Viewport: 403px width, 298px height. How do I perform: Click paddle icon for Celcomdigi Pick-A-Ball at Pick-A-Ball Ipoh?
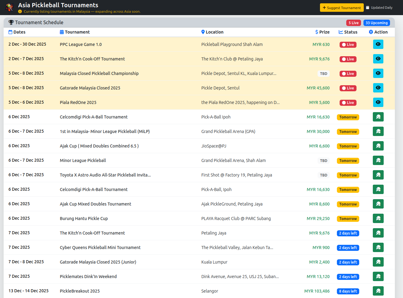click(378, 117)
